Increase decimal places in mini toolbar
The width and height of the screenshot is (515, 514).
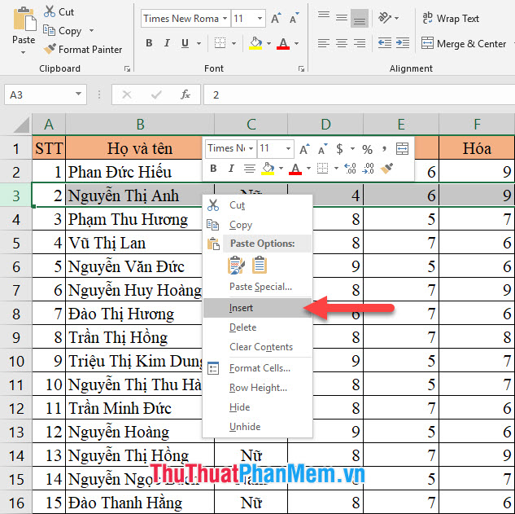tap(350, 169)
